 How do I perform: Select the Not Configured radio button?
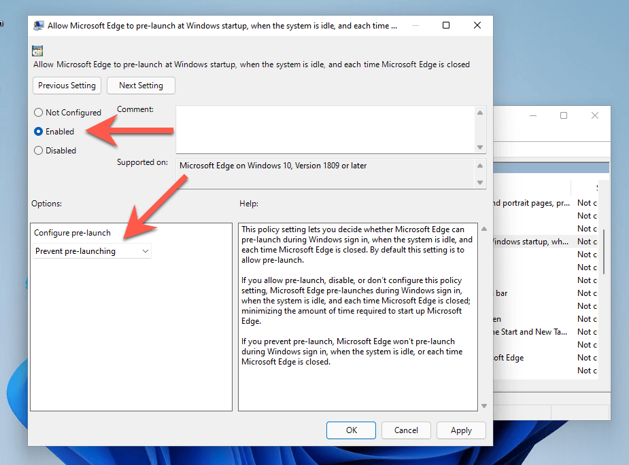pyautogui.click(x=39, y=113)
